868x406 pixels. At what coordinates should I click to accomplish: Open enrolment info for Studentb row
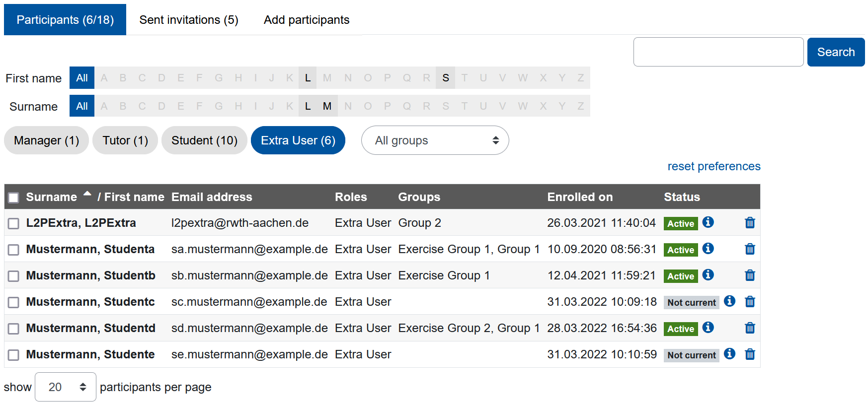pos(709,274)
